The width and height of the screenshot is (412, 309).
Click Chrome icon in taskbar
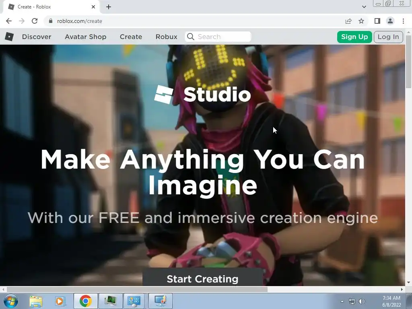(85, 301)
